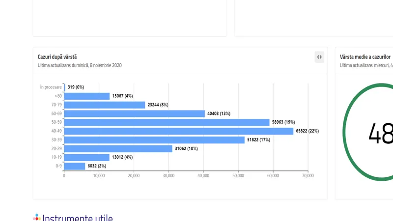Select the 20-29 age group bar
The image size is (393, 221).
[x=118, y=149]
